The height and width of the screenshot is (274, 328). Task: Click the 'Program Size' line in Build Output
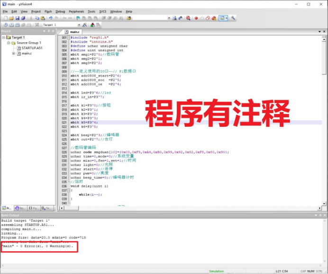coord(44,238)
